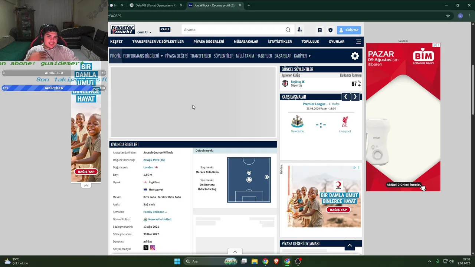Open the Oyunlar menu
This screenshot has height=267, width=475.
[337, 42]
